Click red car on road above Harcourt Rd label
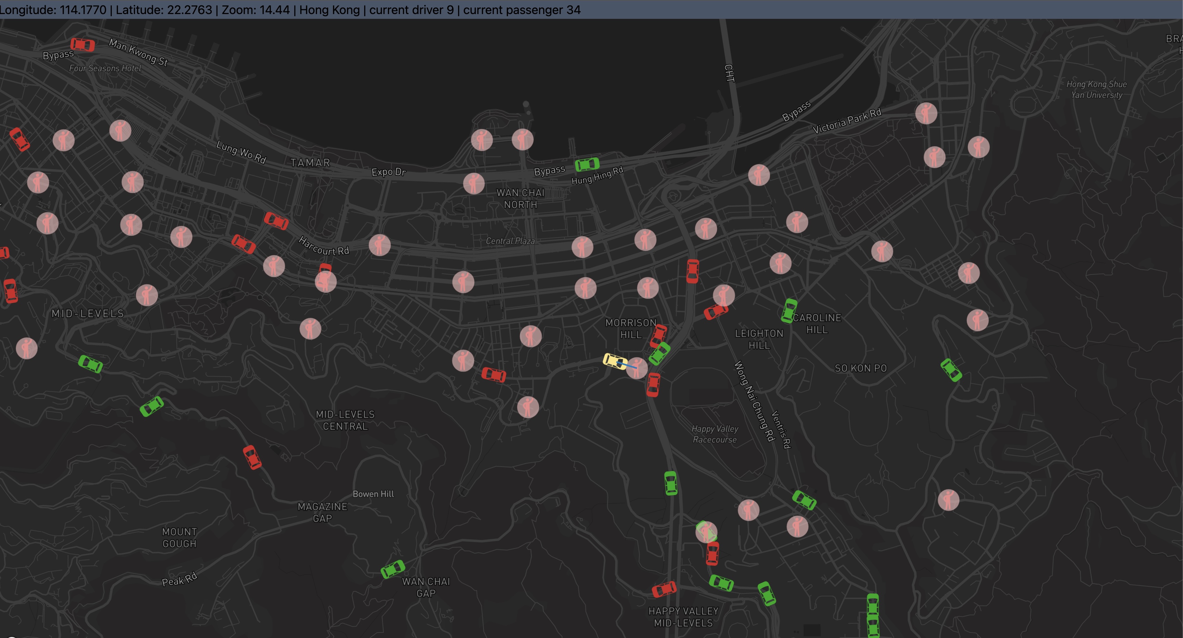The image size is (1183, 638). pos(276,220)
